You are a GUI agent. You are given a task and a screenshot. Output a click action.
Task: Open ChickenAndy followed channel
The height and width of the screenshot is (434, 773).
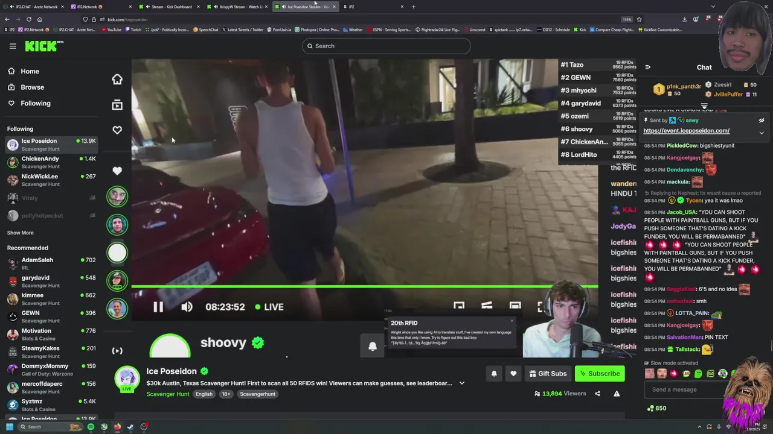pyautogui.click(x=51, y=162)
